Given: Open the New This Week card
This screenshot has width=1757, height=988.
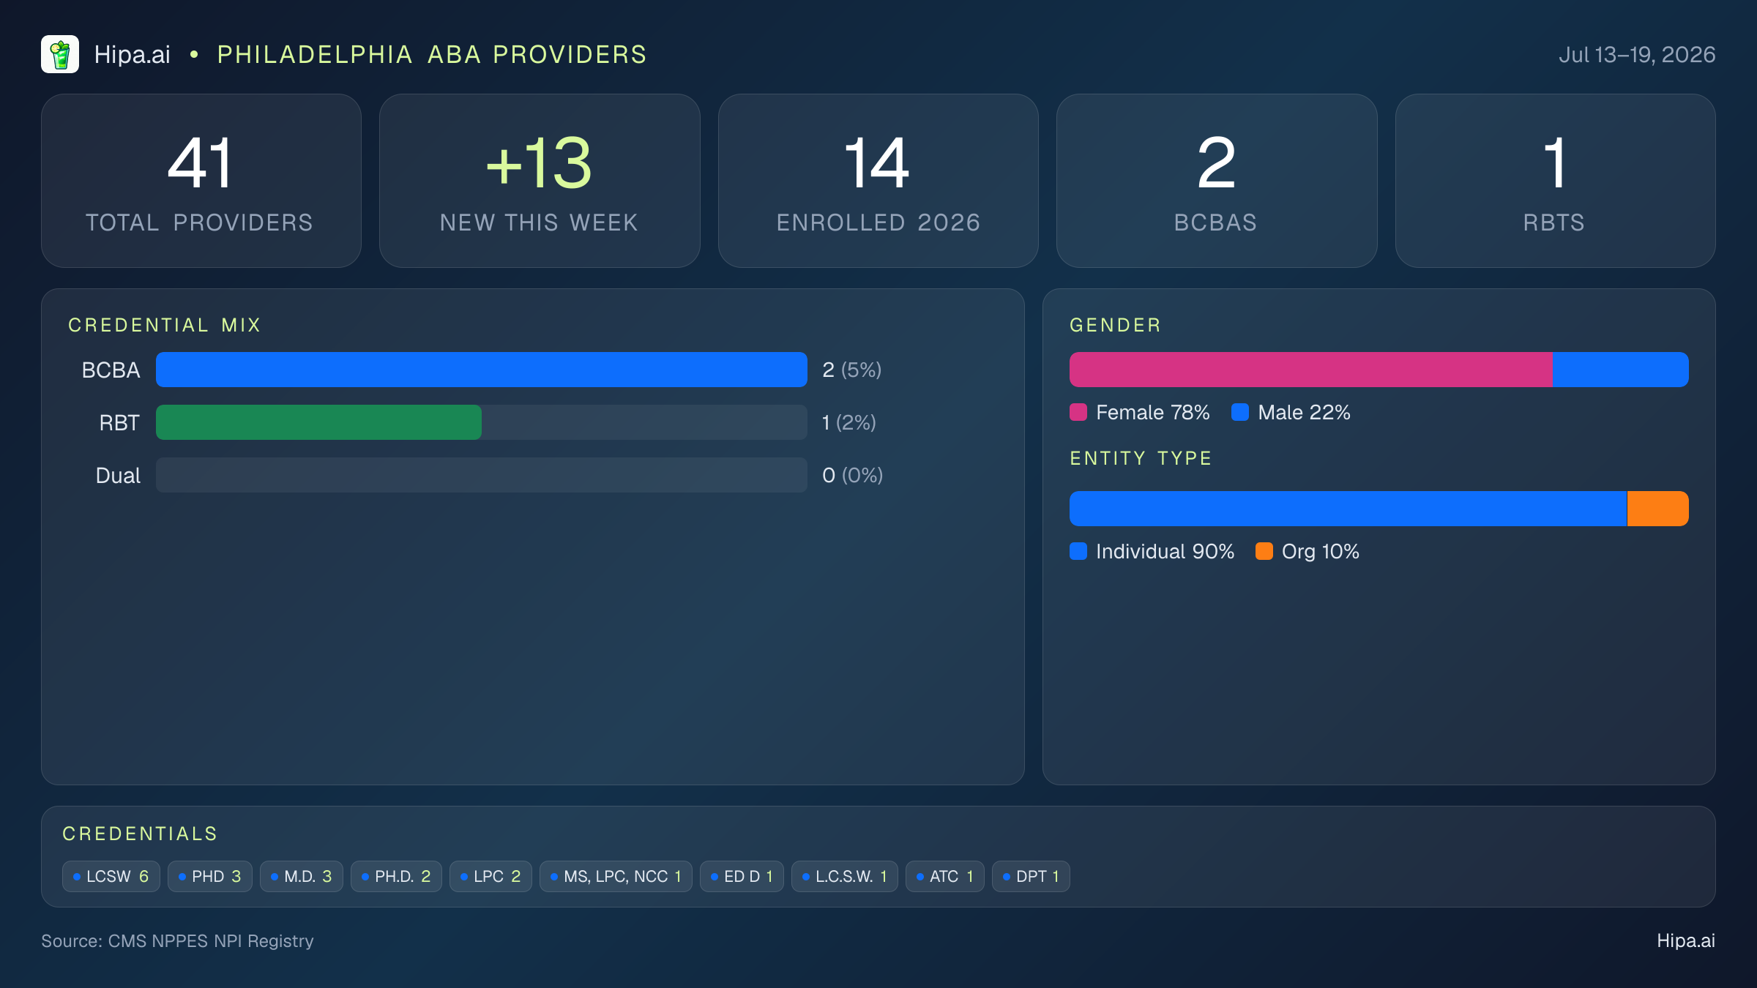Looking at the screenshot, I should tap(540, 181).
